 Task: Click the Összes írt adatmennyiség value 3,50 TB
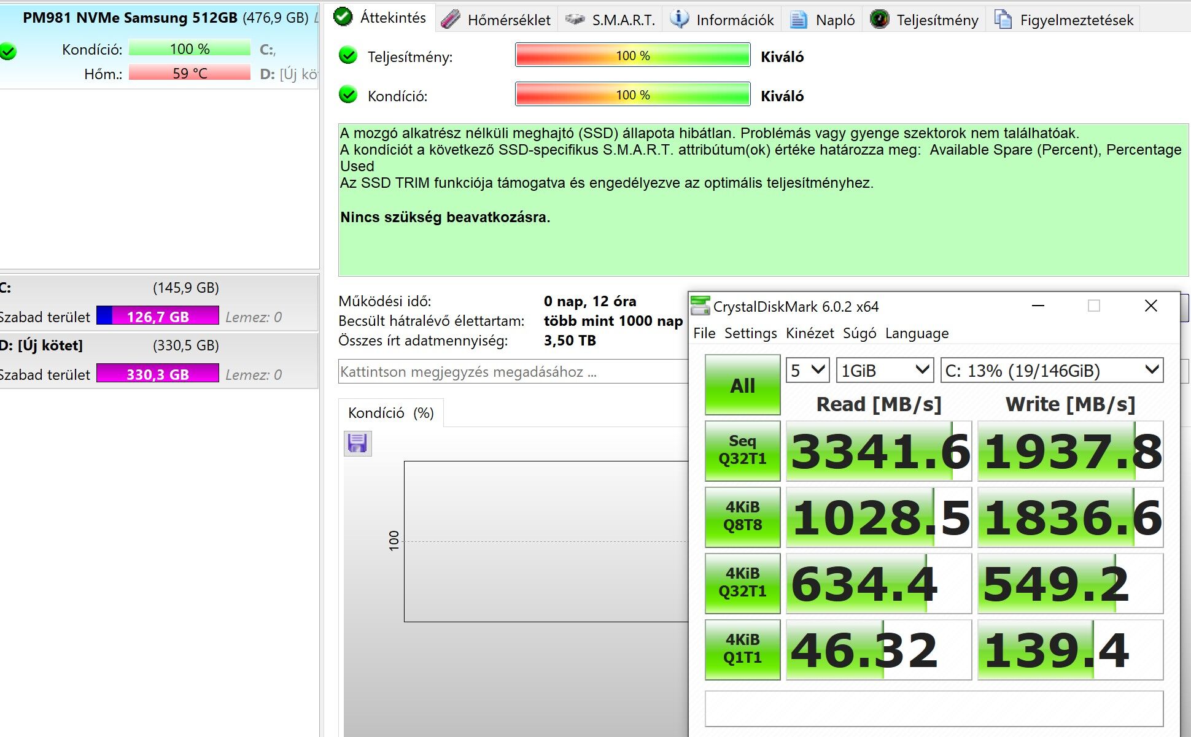pyautogui.click(x=570, y=341)
